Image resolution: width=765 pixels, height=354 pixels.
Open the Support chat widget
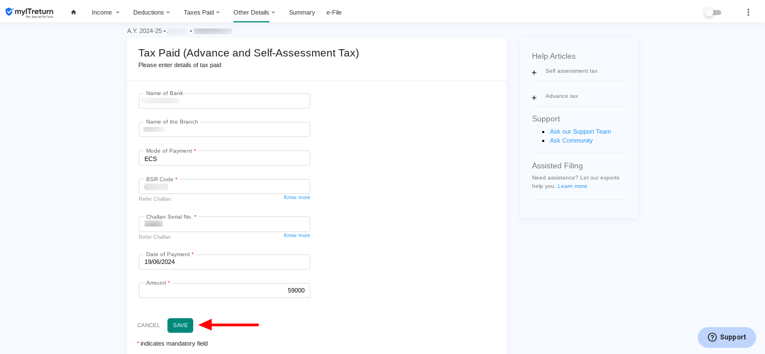(x=726, y=337)
